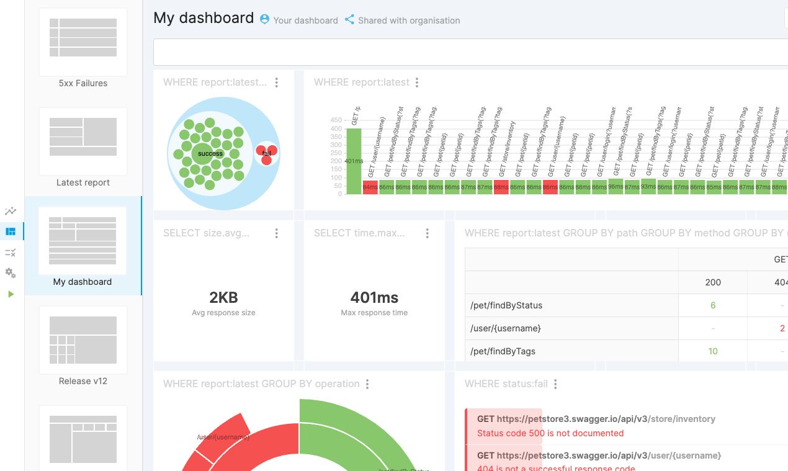Click the Status code 500 is not documented message
788x471 pixels.
click(550, 433)
